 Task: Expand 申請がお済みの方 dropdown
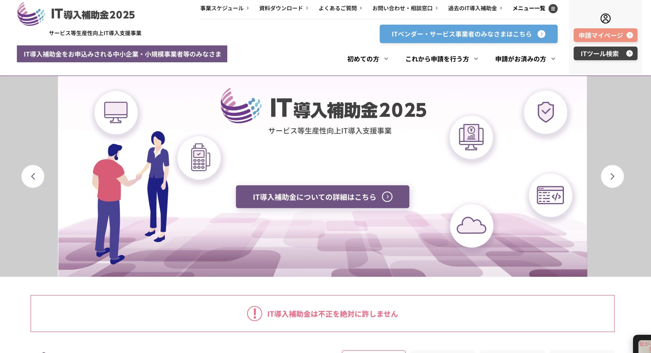[x=525, y=59]
